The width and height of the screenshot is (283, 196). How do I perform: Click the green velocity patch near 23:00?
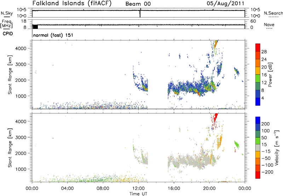[x=236, y=144]
